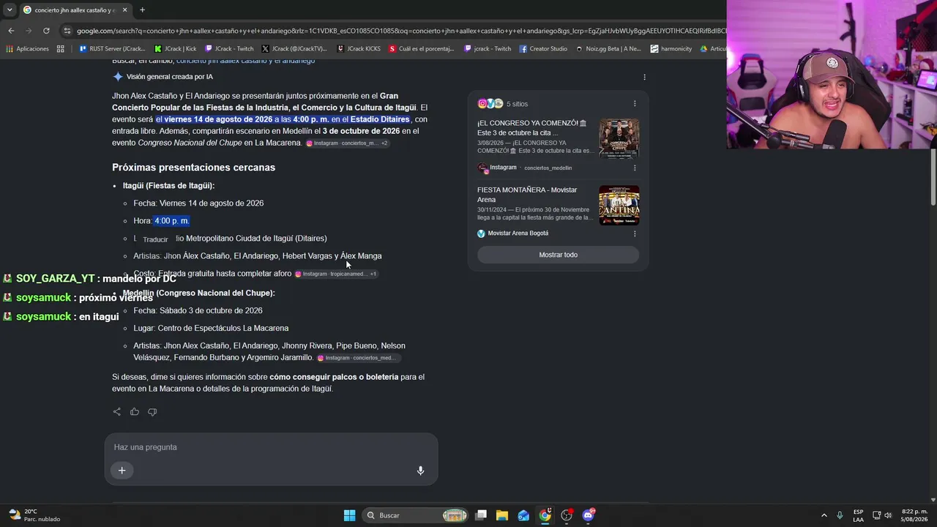937x527 pixels.
Task: Open Discord from the taskbar
Action: pyautogui.click(x=589, y=515)
